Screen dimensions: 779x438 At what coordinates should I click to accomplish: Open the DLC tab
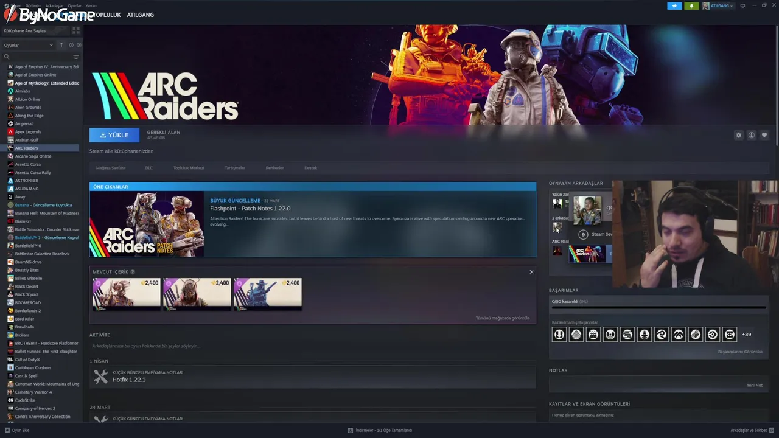[149, 168]
